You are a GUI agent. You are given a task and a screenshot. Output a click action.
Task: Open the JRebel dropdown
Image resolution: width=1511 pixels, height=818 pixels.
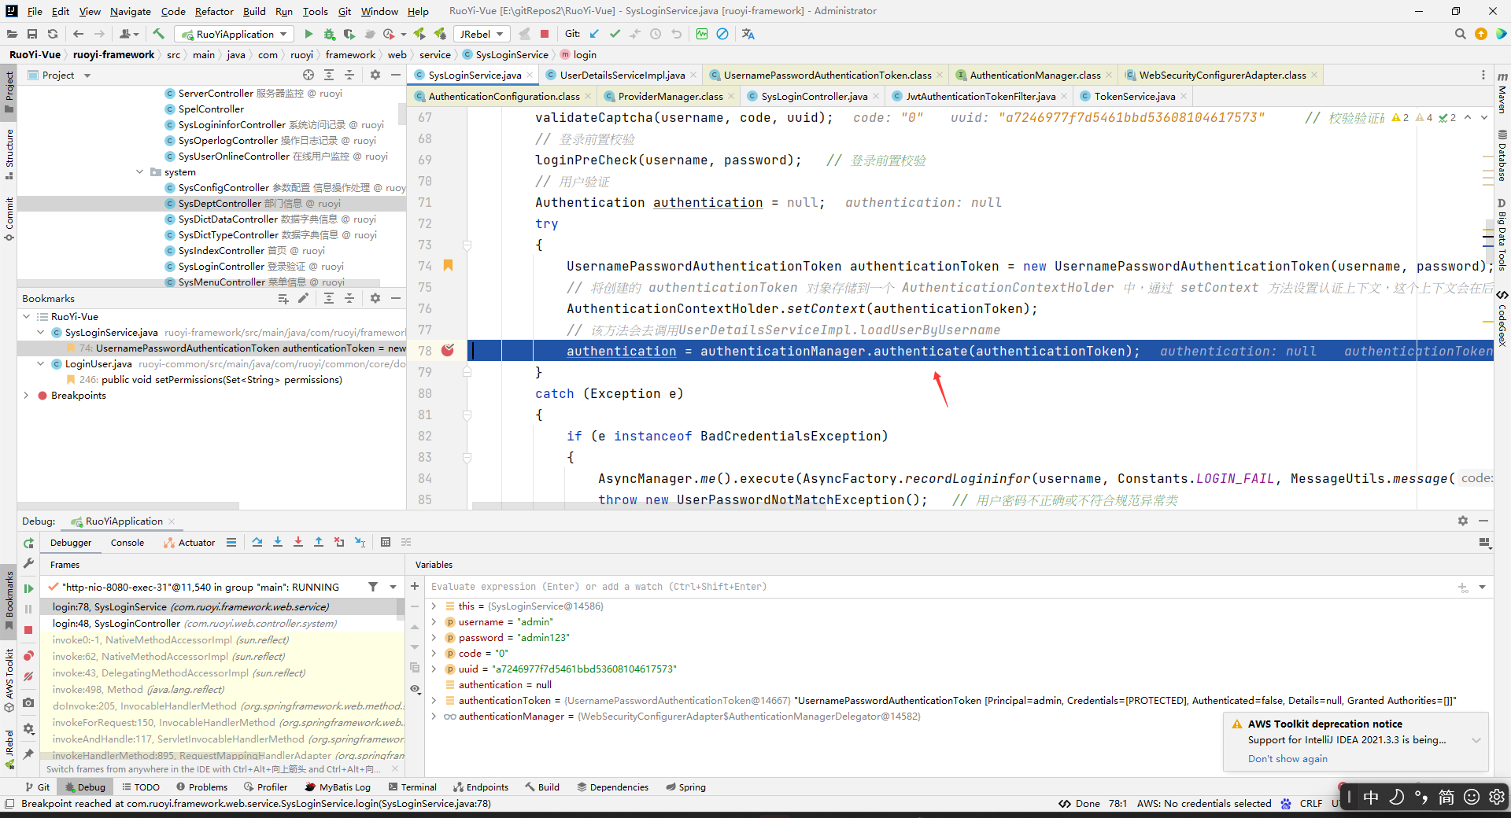click(482, 34)
